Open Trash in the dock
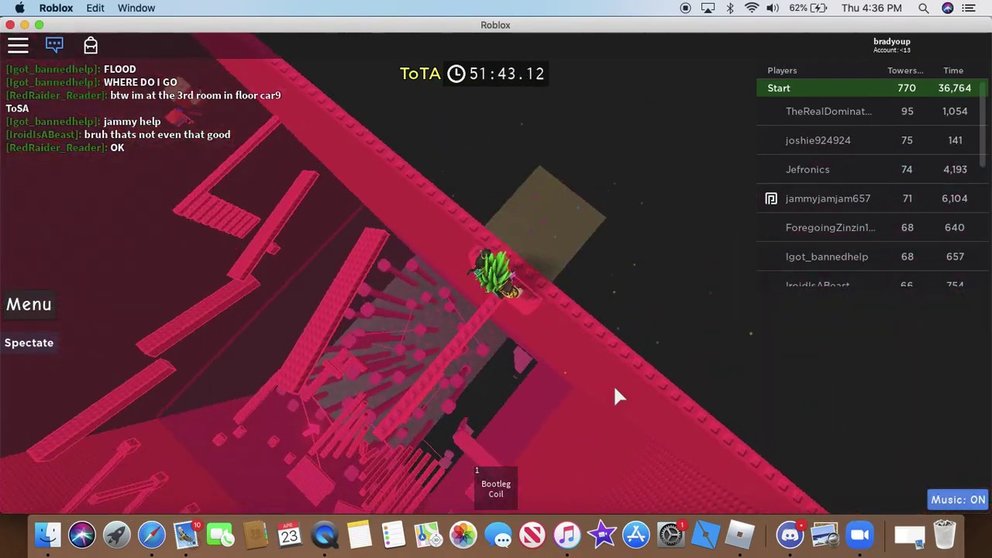This screenshot has height=558, width=992. pos(945,535)
